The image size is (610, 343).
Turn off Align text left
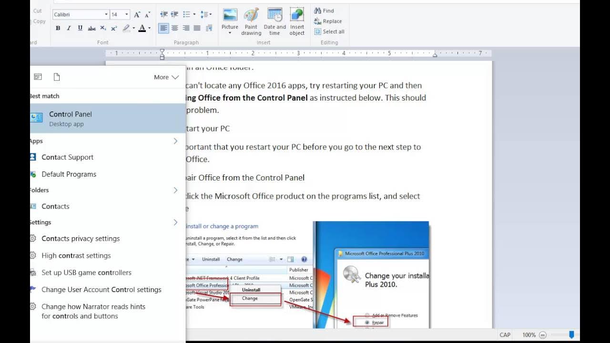[x=164, y=29]
